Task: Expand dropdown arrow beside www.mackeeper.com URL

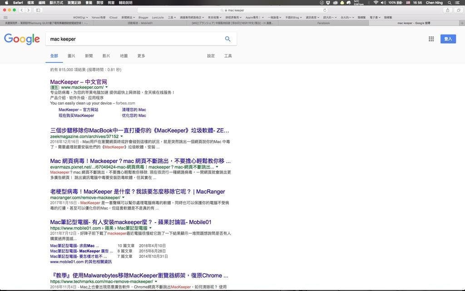Action: click(107, 87)
